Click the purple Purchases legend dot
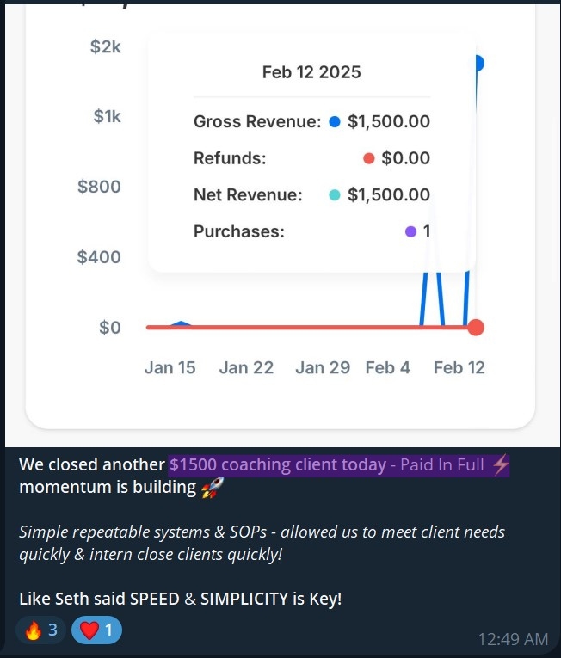Viewport: 561px width, 658px height. tap(410, 231)
